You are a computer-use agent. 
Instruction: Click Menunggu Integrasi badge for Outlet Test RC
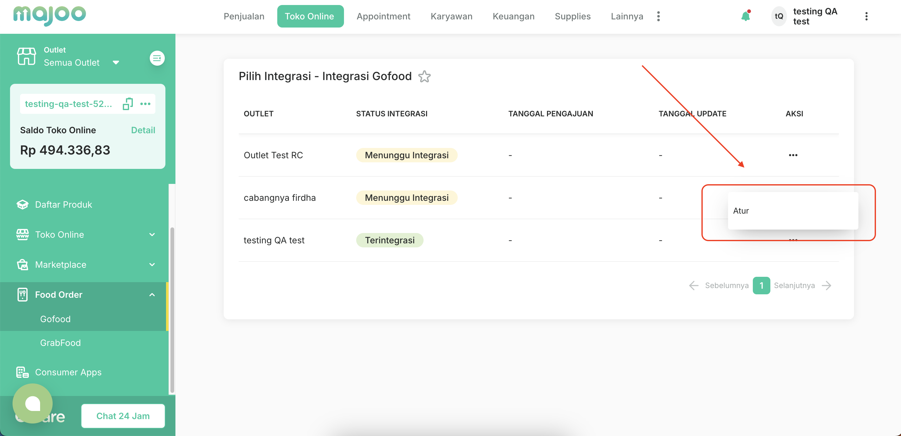[x=406, y=155]
